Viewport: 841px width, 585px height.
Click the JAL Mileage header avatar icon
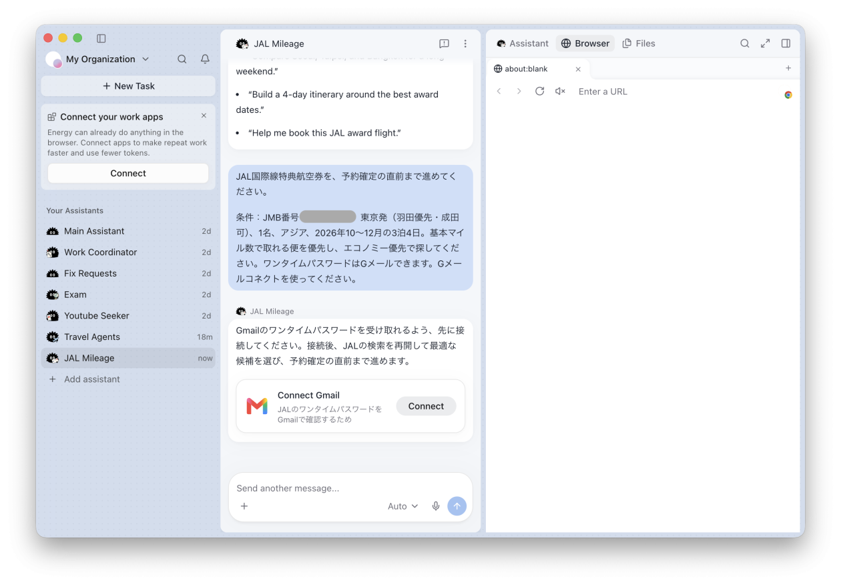click(x=242, y=43)
